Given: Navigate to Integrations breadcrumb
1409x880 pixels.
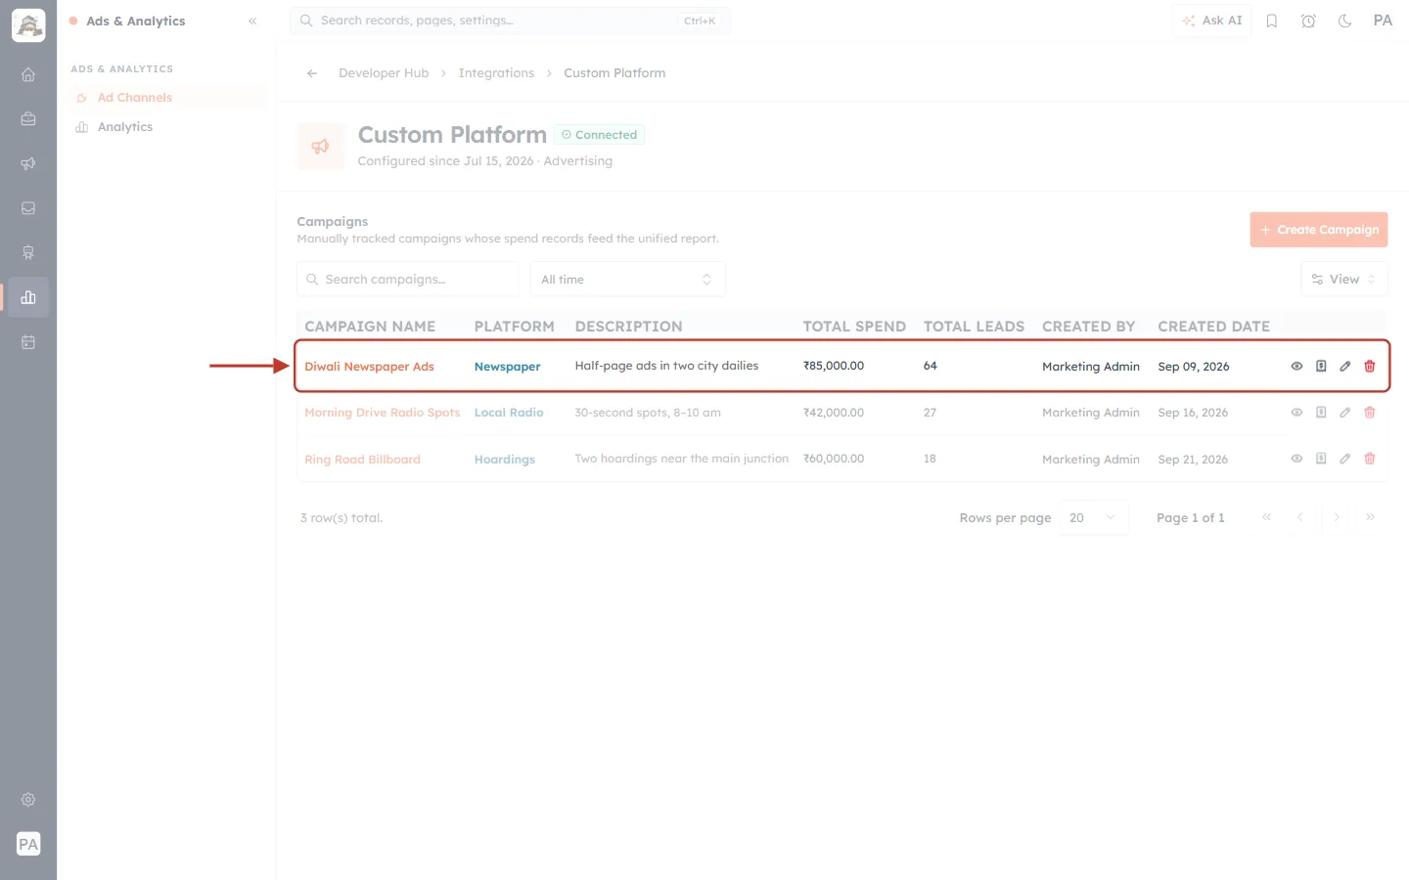Looking at the screenshot, I should point(496,73).
